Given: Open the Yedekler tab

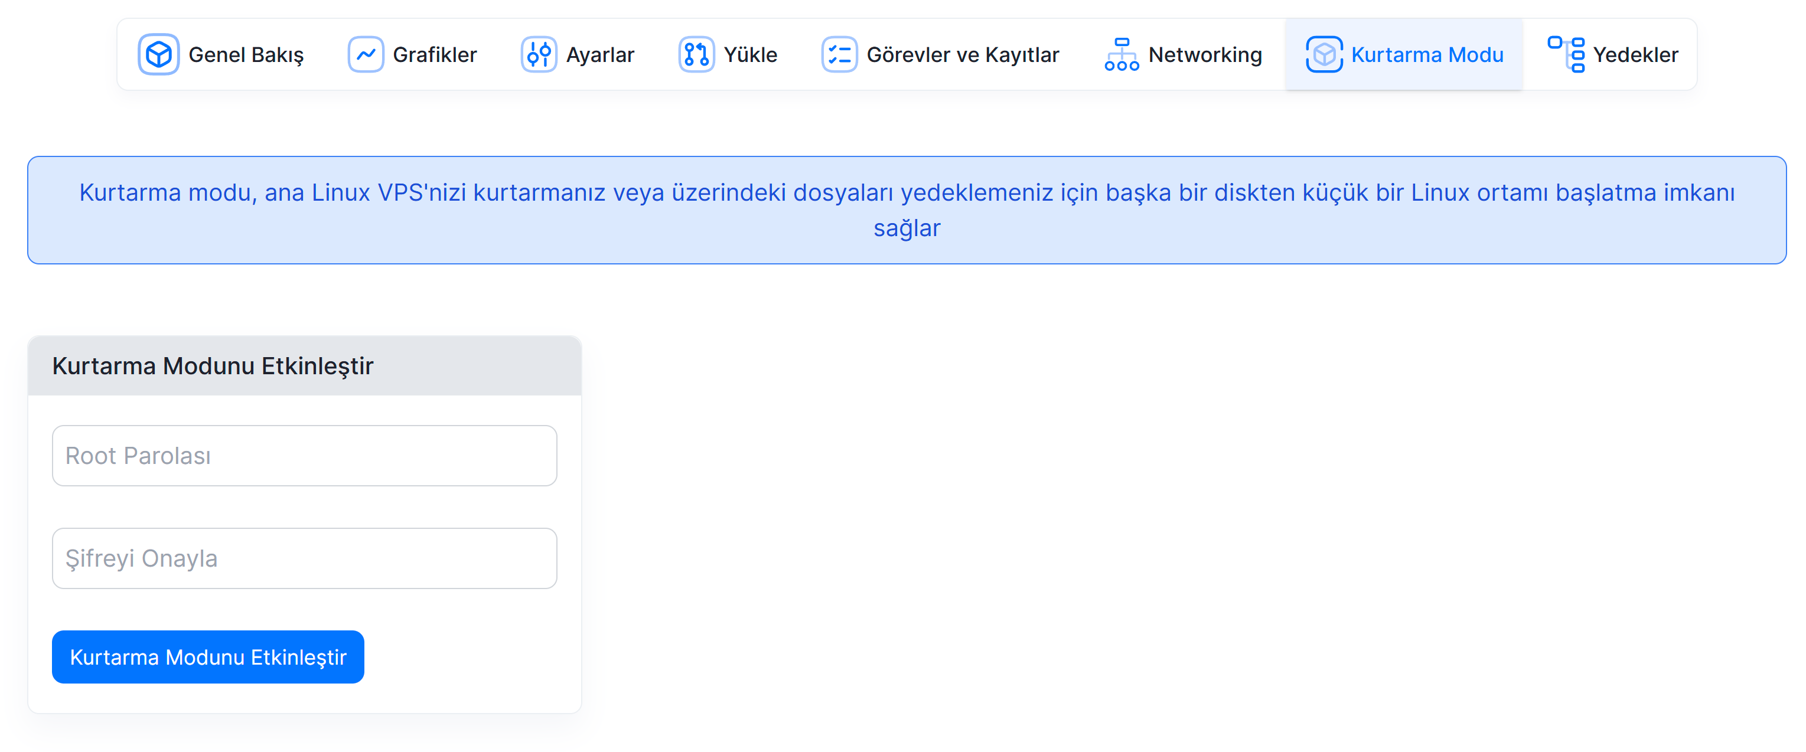Looking at the screenshot, I should pyautogui.click(x=1612, y=55).
